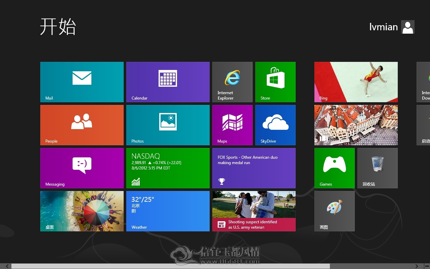Click the horizontal scrollbar thumb
Viewport: 430px width, 269px height.
coord(171,266)
